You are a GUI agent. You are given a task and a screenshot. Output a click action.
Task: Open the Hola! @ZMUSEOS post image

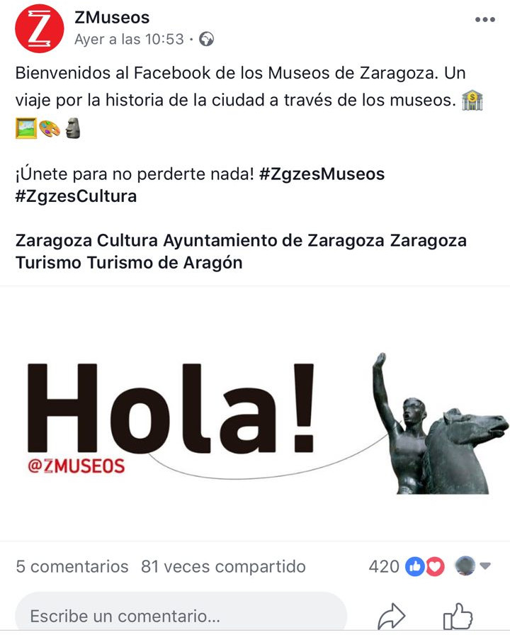[x=255, y=414]
